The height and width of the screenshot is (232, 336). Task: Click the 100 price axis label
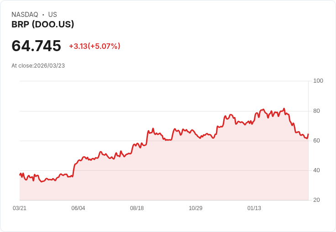[x=318, y=81]
